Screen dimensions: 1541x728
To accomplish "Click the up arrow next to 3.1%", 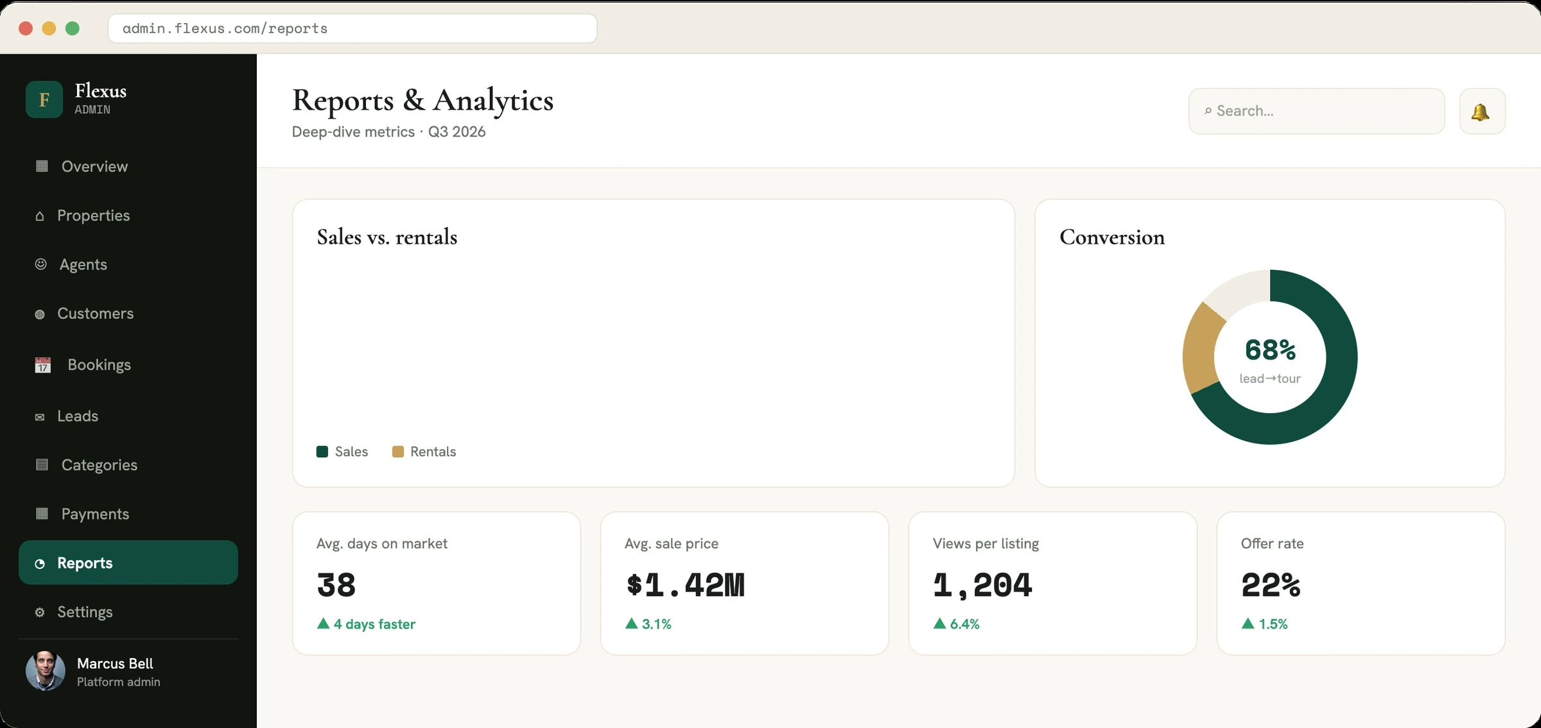I will (x=631, y=623).
